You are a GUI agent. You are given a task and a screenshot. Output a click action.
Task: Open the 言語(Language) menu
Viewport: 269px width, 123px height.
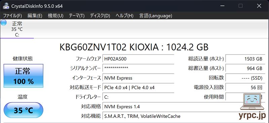point(156,16)
